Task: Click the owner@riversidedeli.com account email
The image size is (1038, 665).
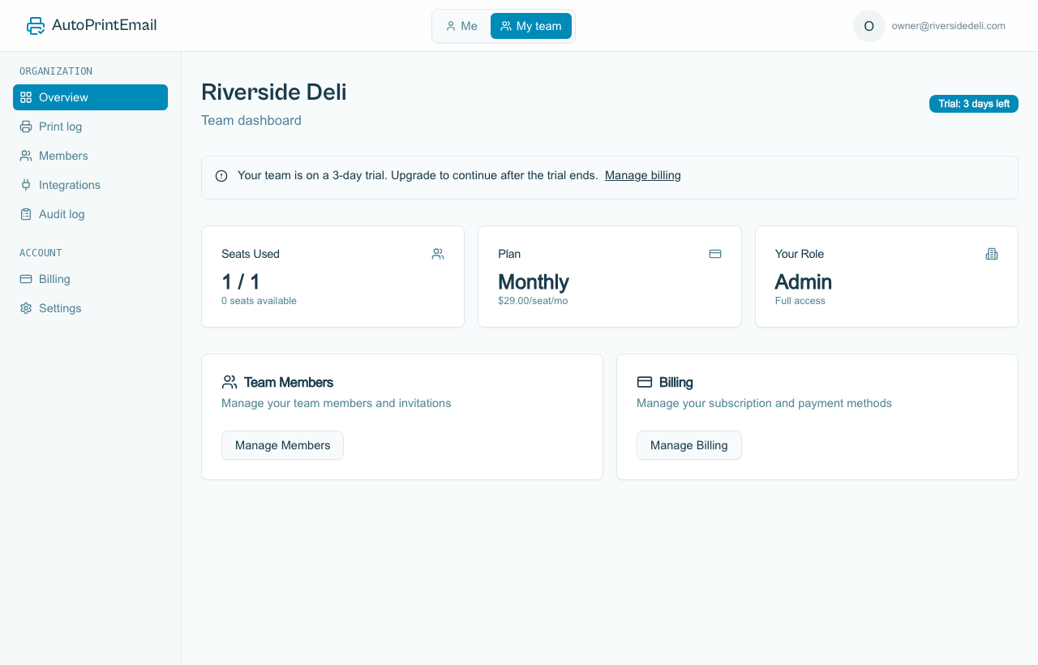Action: click(x=949, y=26)
